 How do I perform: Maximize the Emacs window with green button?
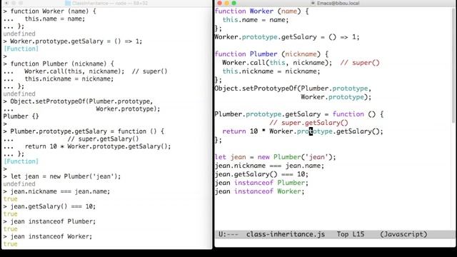tap(233, 3)
